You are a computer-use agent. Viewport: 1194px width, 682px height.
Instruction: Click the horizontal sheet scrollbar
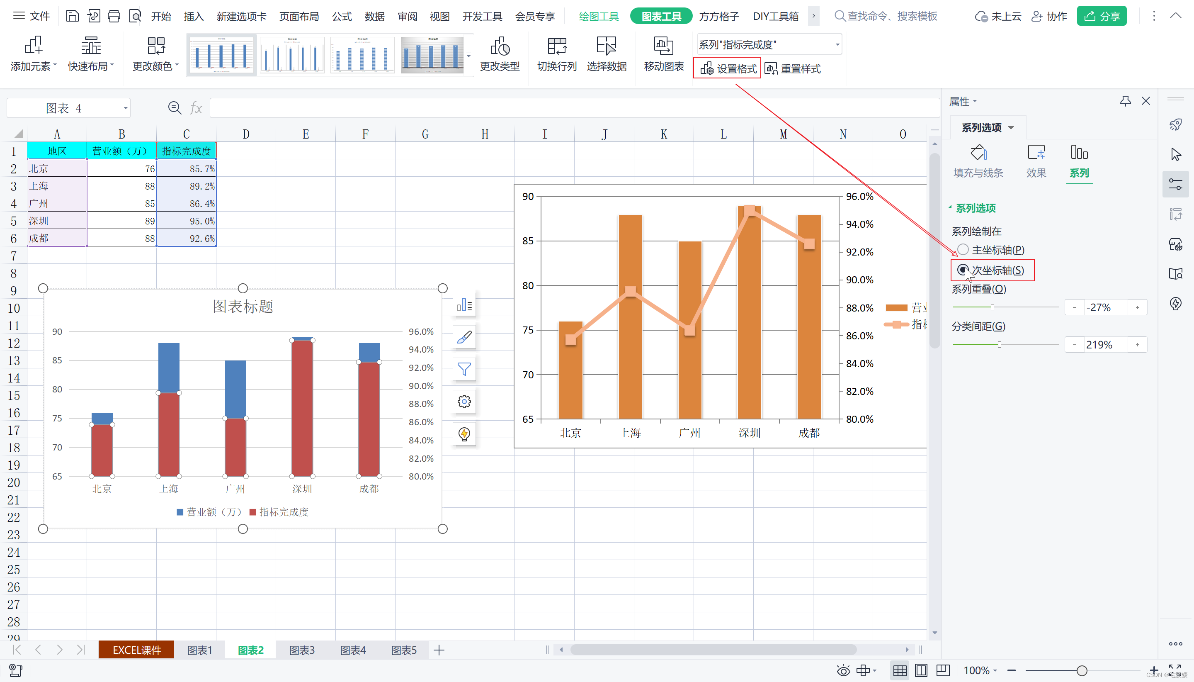713,649
